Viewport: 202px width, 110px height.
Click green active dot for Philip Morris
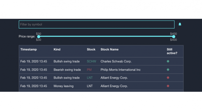pyautogui.click(x=168, y=70)
